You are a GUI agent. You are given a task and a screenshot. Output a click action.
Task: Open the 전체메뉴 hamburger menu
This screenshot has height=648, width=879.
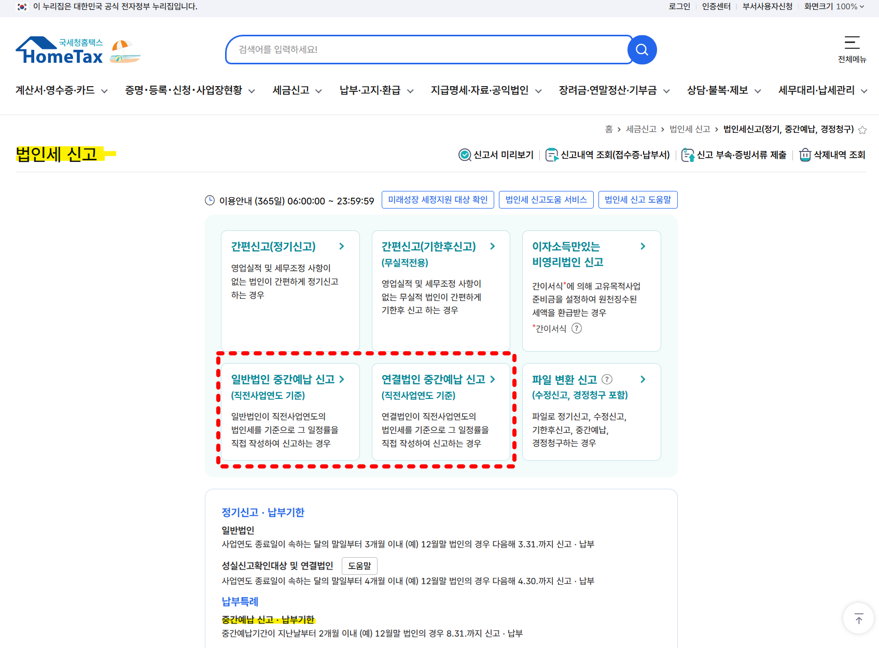(852, 50)
